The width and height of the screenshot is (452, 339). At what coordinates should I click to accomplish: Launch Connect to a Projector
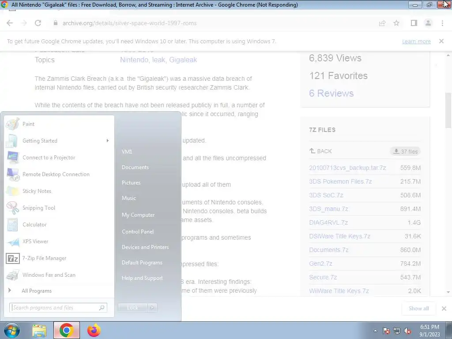(x=60, y=158)
